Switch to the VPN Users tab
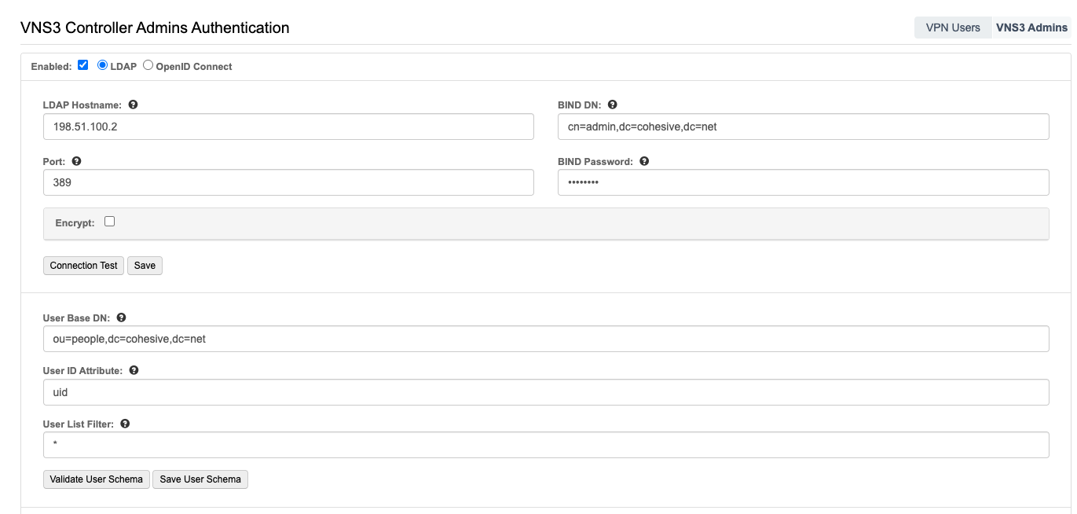1077x514 pixels. [953, 28]
